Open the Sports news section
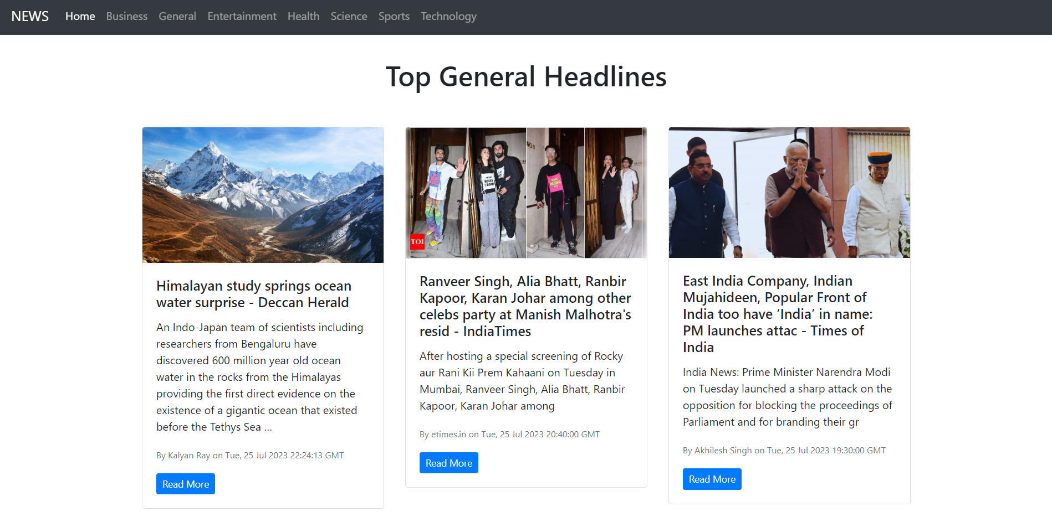1052x517 pixels. pyautogui.click(x=394, y=16)
